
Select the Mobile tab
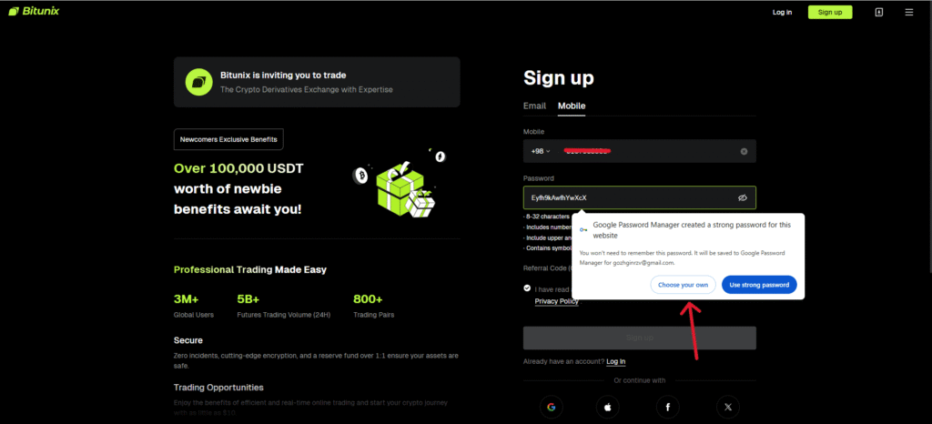point(572,106)
